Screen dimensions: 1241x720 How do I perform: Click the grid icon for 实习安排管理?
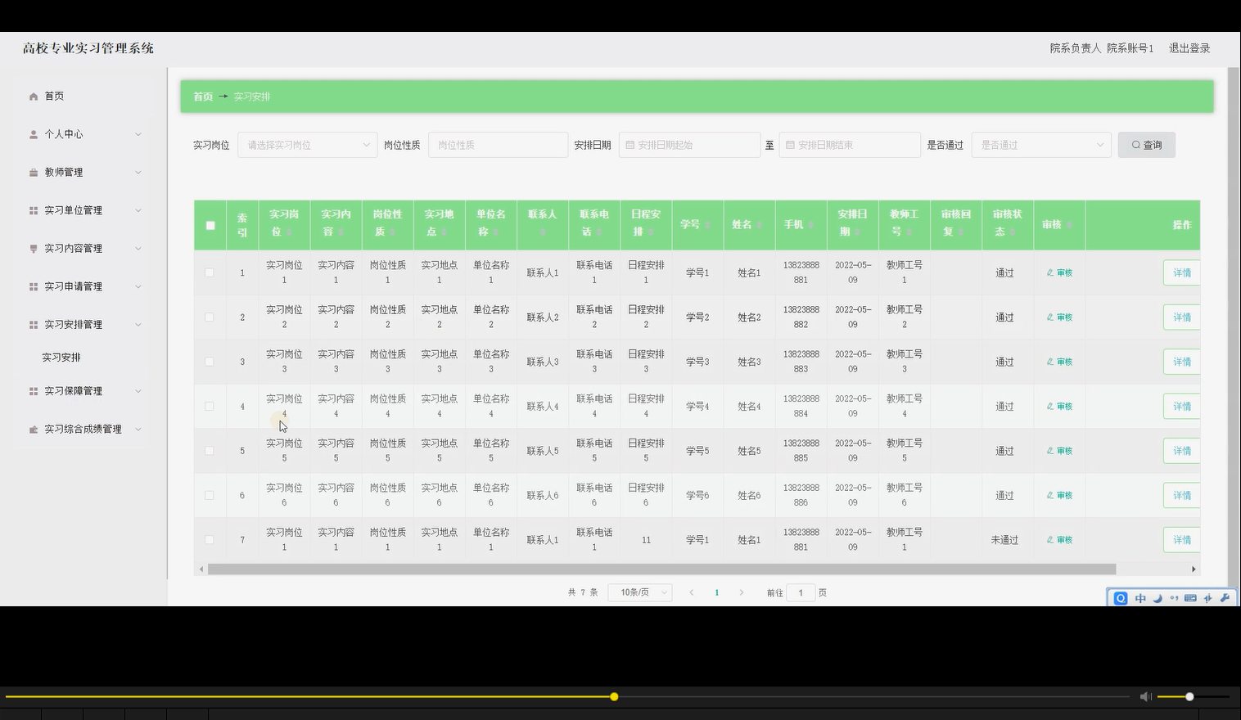coord(34,325)
